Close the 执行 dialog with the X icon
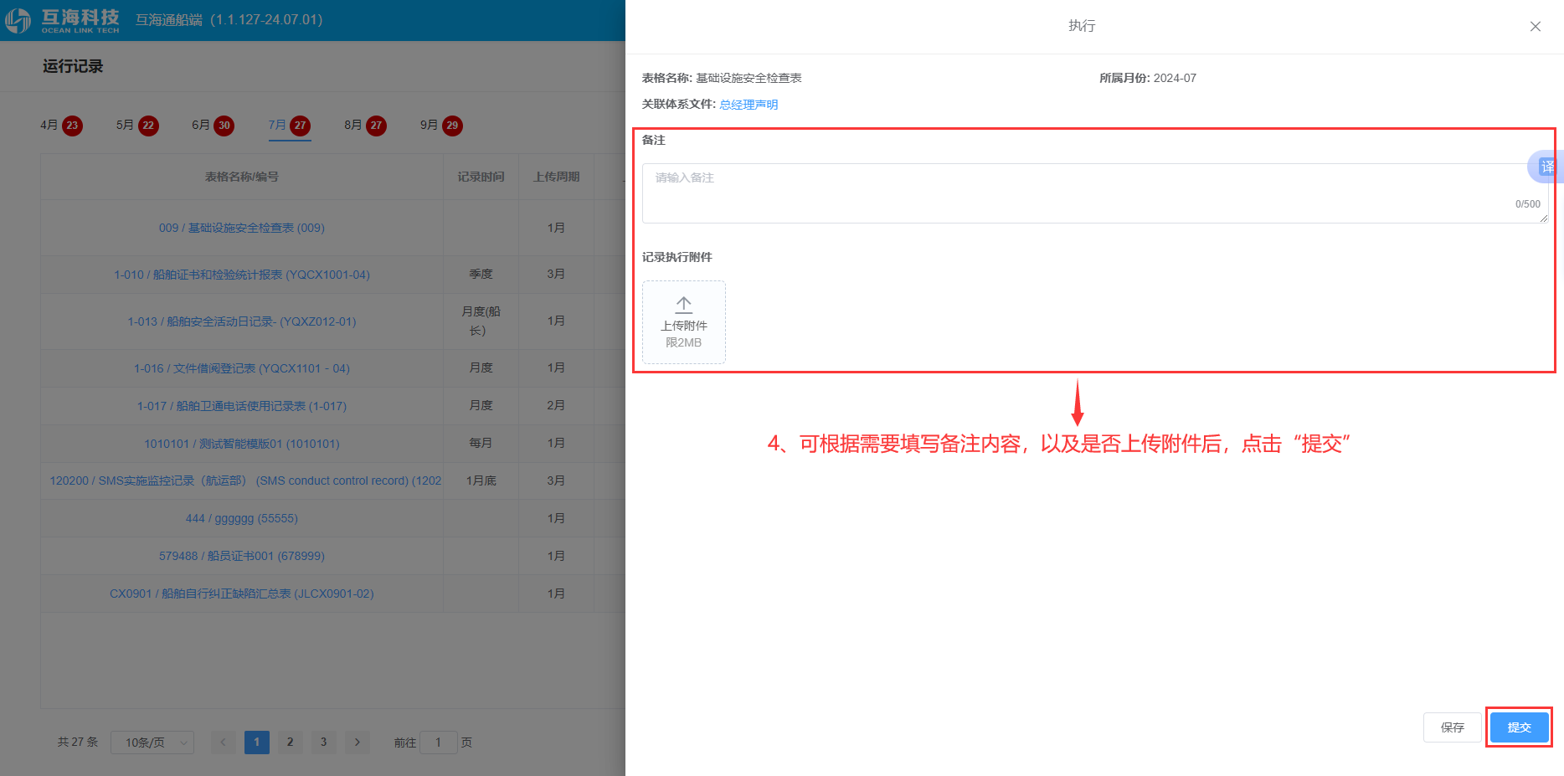The height and width of the screenshot is (776, 1564). (1535, 26)
